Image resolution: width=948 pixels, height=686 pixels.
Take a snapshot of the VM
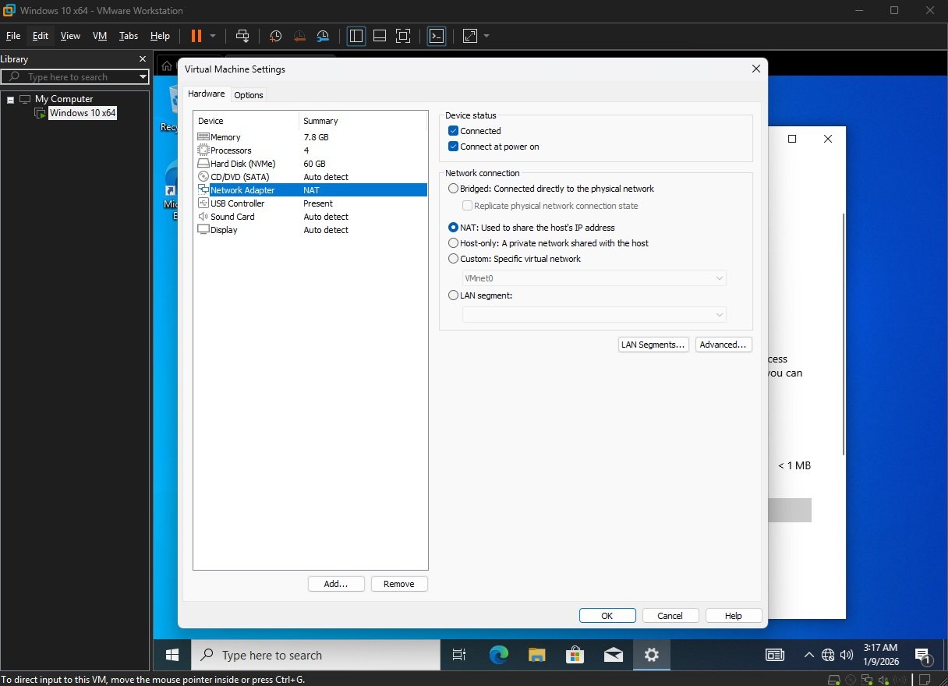click(275, 36)
